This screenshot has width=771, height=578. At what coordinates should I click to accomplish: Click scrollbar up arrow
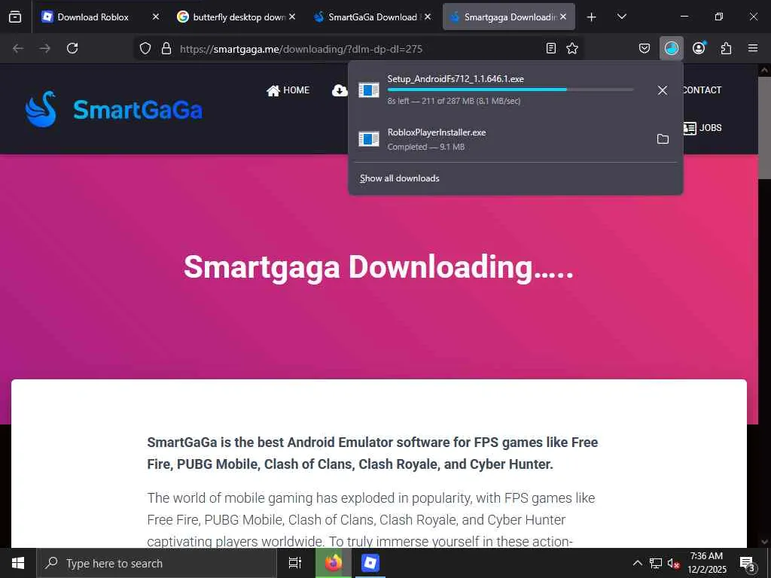764,70
